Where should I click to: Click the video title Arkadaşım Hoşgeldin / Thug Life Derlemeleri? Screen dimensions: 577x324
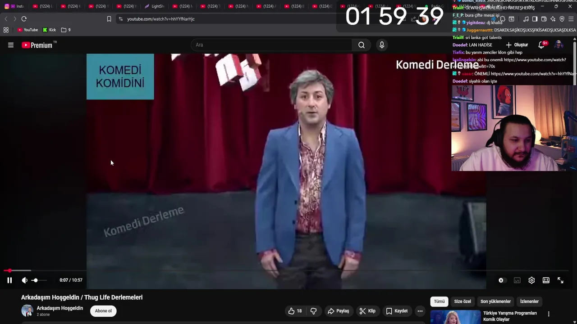[x=82, y=297]
